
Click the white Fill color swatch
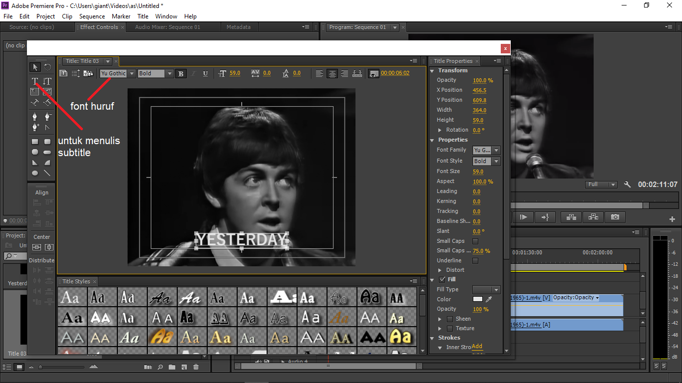point(477,299)
